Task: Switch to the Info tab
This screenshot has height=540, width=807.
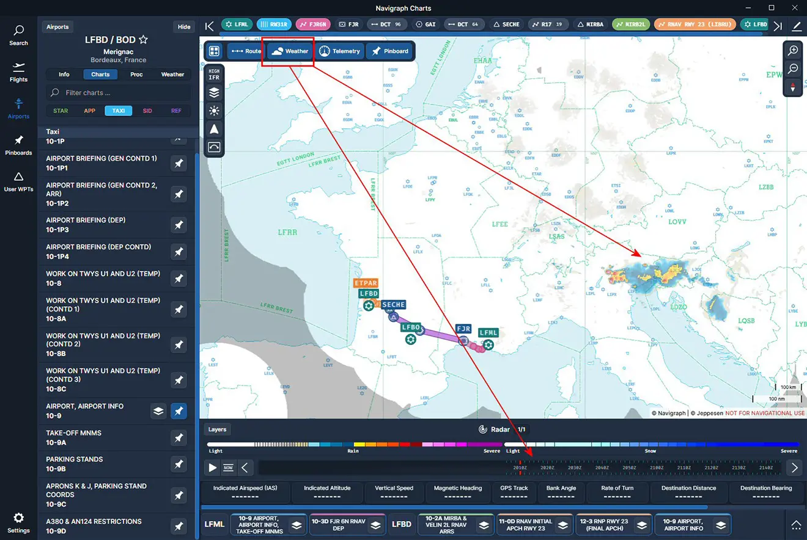Action: click(64, 75)
